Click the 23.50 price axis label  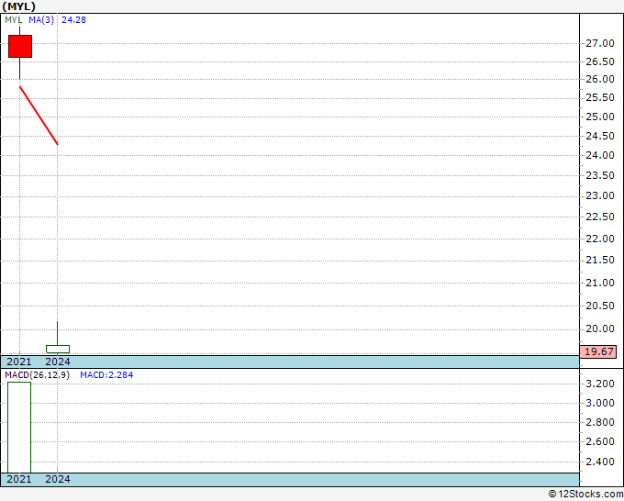[x=600, y=175]
